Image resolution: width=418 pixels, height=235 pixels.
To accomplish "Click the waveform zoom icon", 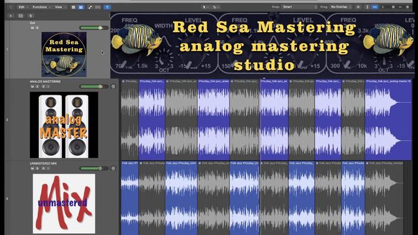I will pos(359,7).
